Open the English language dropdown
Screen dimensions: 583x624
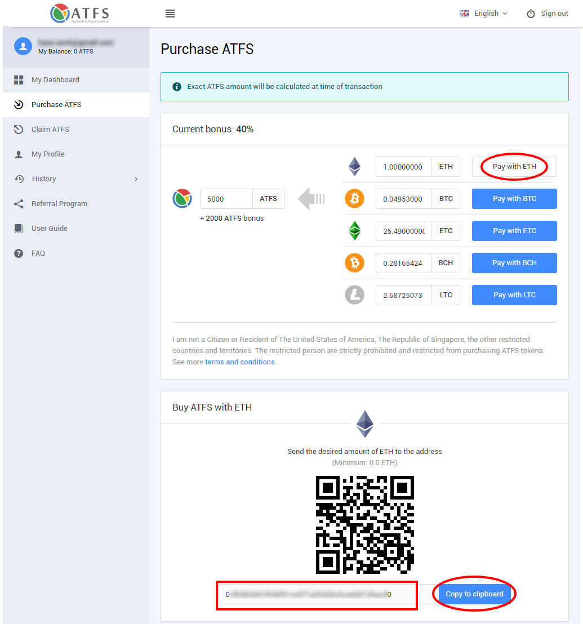[x=483, y=14]
